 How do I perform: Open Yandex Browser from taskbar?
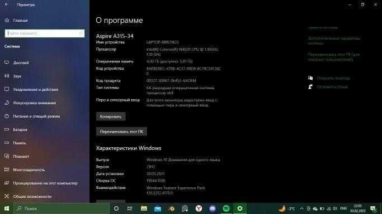pos(199,208)
